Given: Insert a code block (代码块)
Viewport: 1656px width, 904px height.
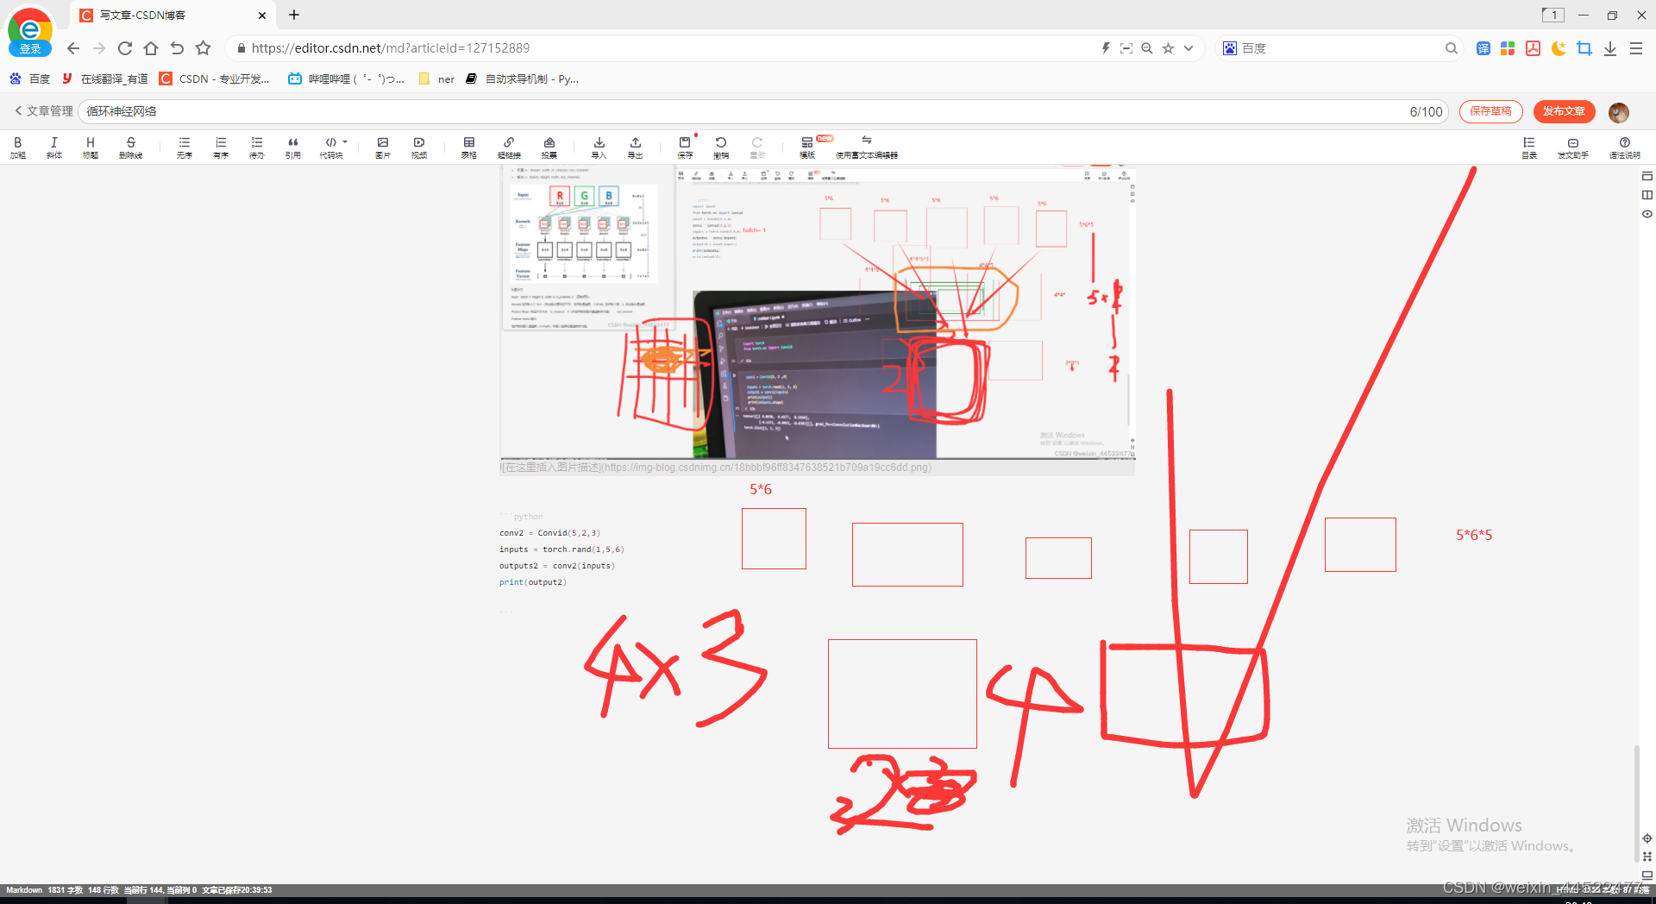Looking at the screenshot, I should point(331,147).
